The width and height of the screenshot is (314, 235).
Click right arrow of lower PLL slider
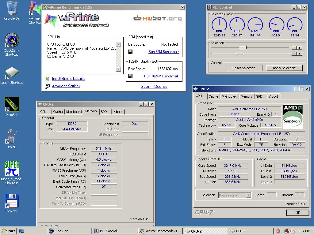point(300,54)
